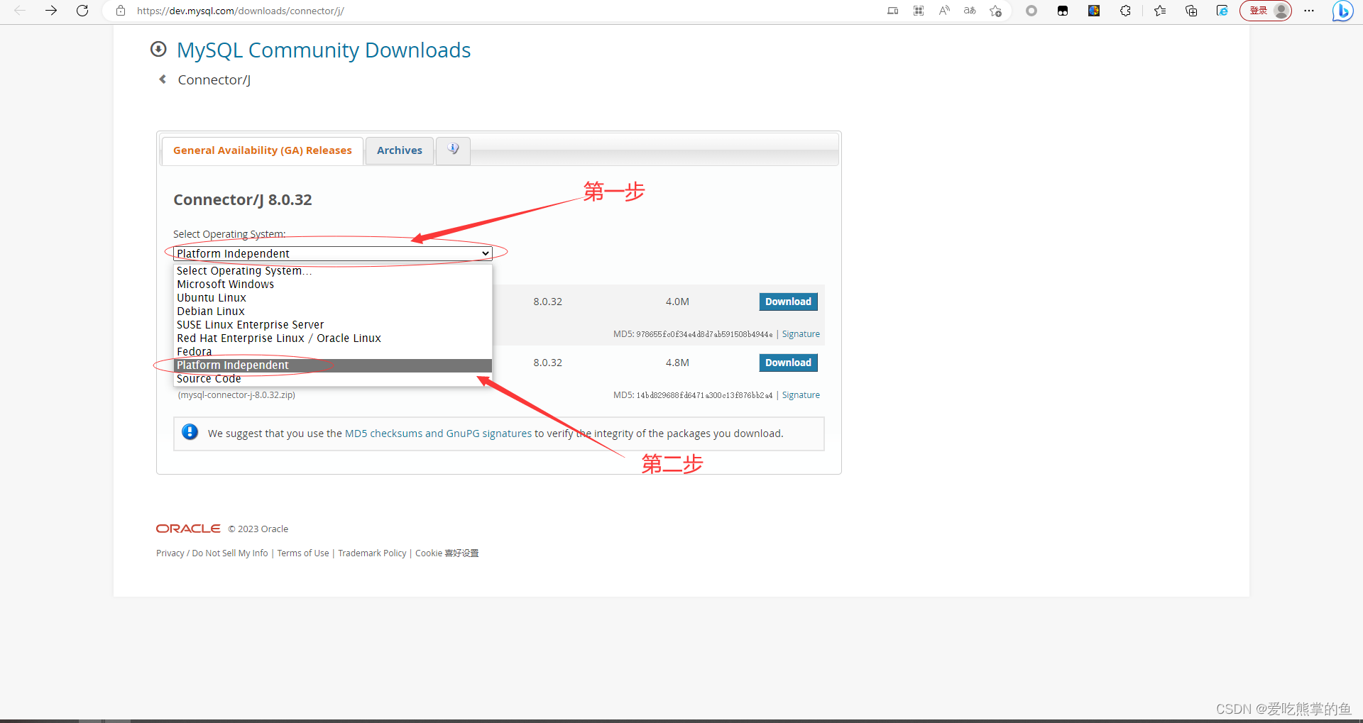
Task: Click the address bar URL
Action: point(241,11)
